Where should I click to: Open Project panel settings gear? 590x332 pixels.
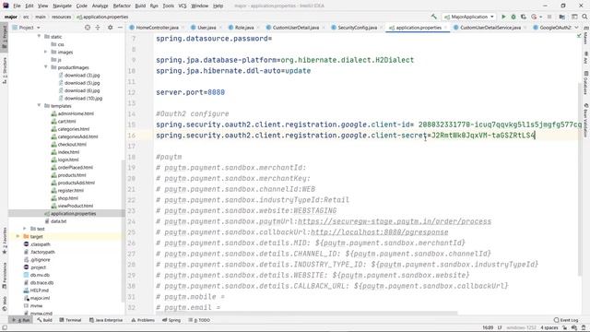click(110, 28)
